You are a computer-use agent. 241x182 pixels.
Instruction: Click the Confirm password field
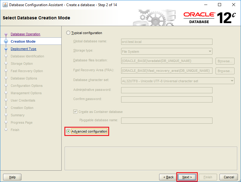point(166,99)
